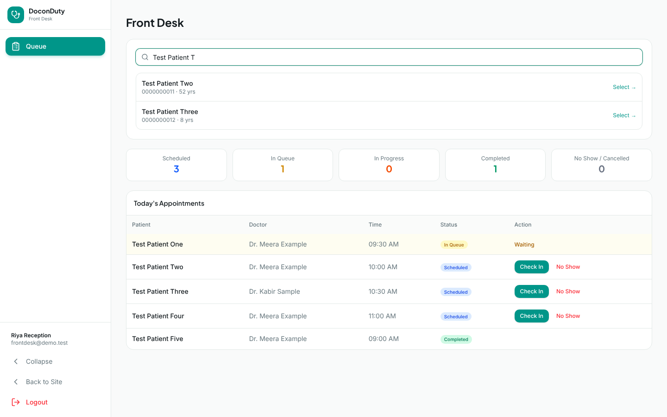Check in Test Patient Two

[531, 267]
